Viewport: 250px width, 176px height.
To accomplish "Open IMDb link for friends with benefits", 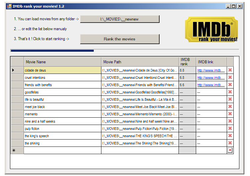I will click(211, 85).
